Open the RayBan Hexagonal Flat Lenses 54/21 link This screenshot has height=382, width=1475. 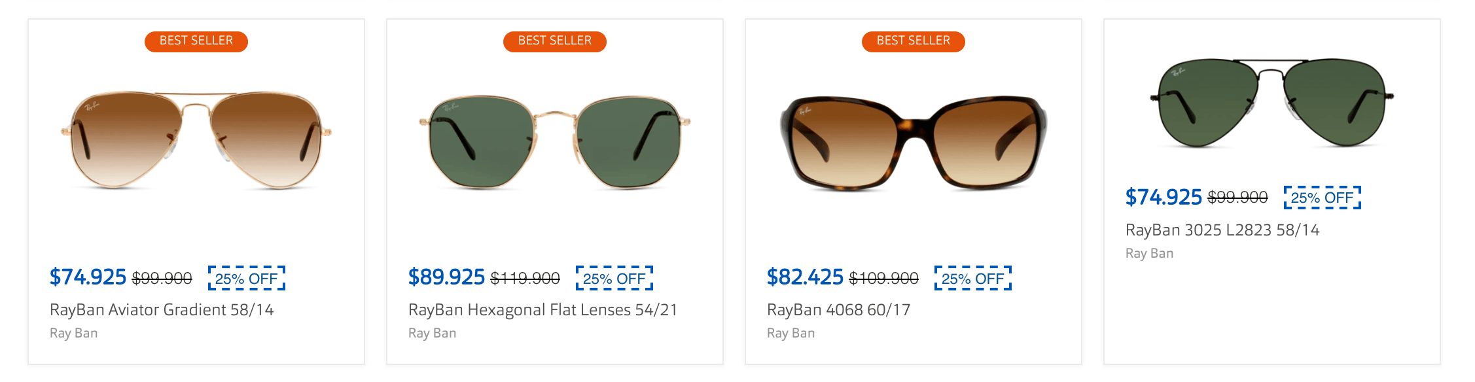542,309
